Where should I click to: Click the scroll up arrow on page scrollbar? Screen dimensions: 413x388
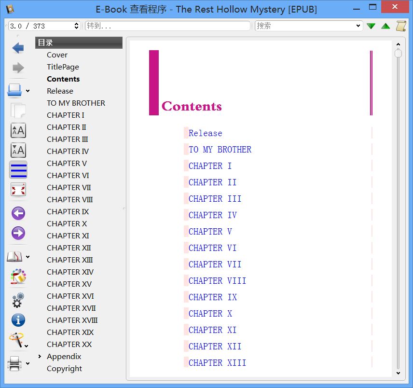point(398,44)
